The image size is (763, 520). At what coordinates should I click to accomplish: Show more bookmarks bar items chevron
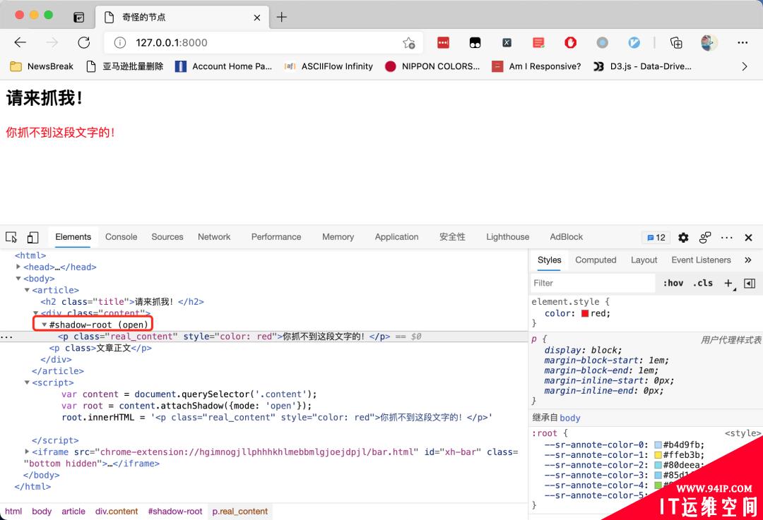point(744,66)
